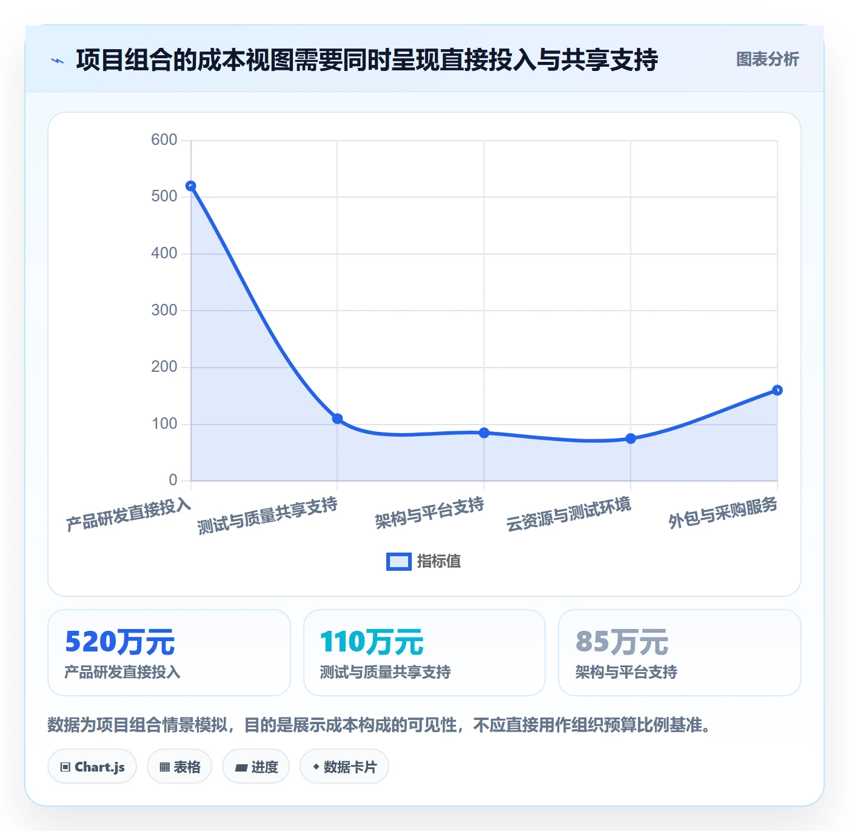
Task: Select the 测试与质量共享支持 data point on the line
Action: (x=337, y=419)
